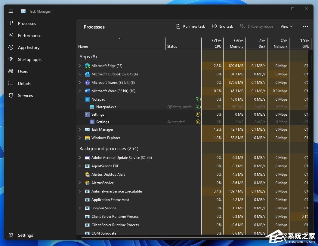Click the Microsoft Edge app icon
The image size is (318, 246).
(87, 66)
